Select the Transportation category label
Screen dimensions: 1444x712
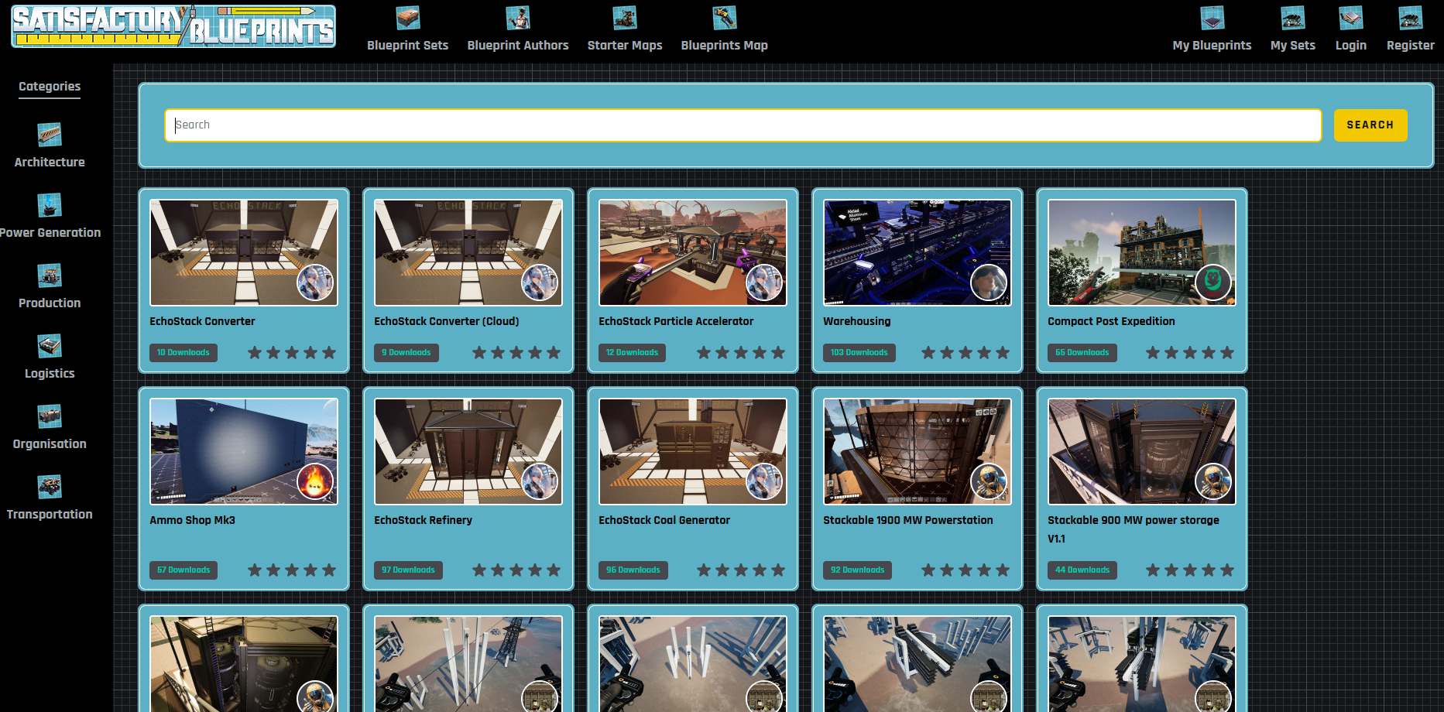(50, 515)
